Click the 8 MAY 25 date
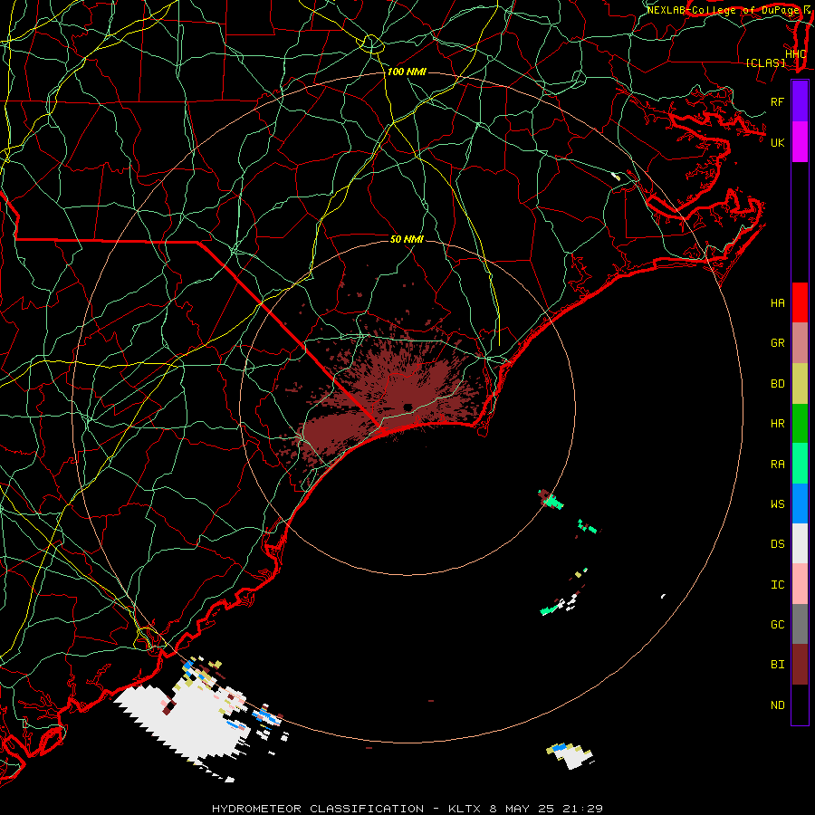Image resolution: width=815 pixels, height=815 pixels. [x=523, y=809]
